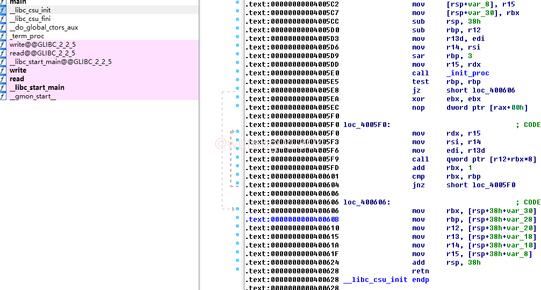Open bold __libc_start_main in functions list
The width and height of the screenshot is (541, 290).
tap(37, 88)
